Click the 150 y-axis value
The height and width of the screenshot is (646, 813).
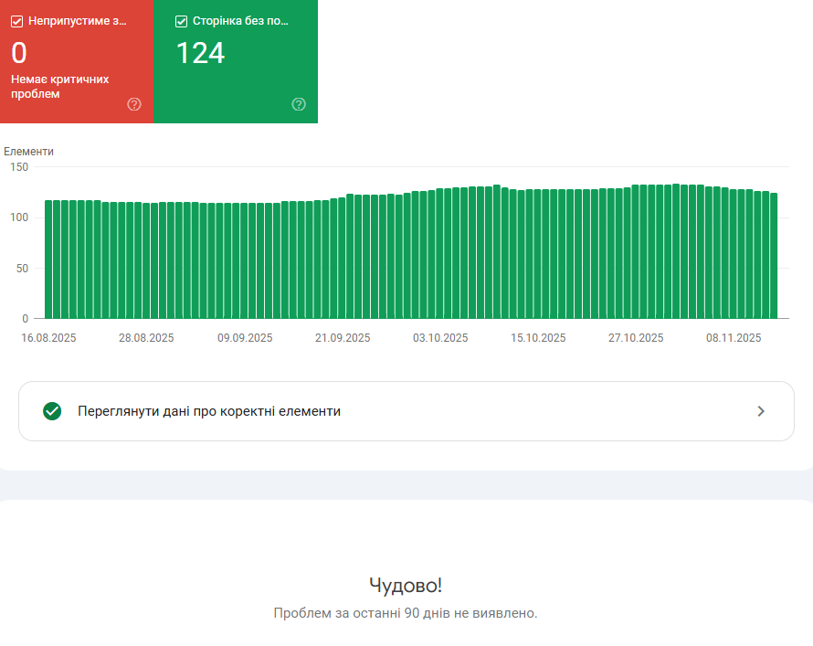point(19,167)
